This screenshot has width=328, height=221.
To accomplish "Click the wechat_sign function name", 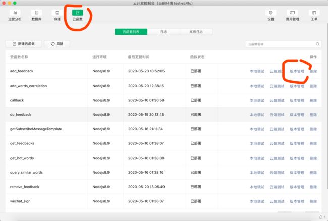I will (x=20, y=201).
